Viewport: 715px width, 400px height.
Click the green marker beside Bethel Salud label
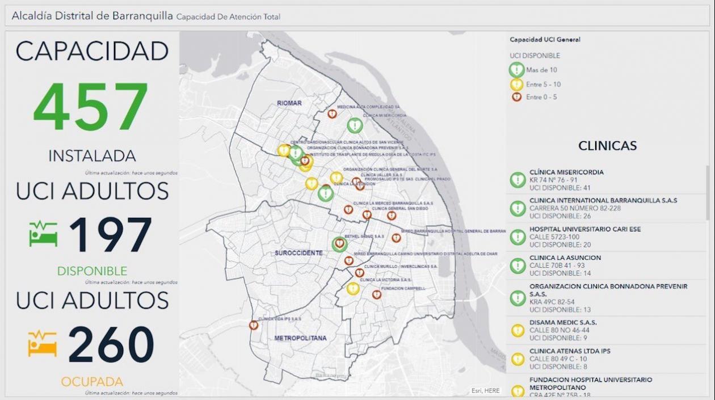[x=339, y=244]
